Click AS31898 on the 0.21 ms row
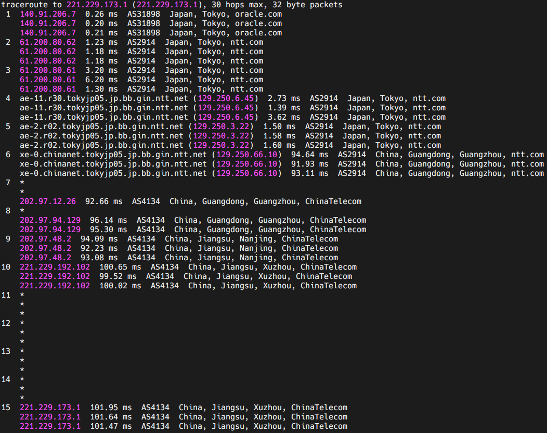 (x=144, y=33)
